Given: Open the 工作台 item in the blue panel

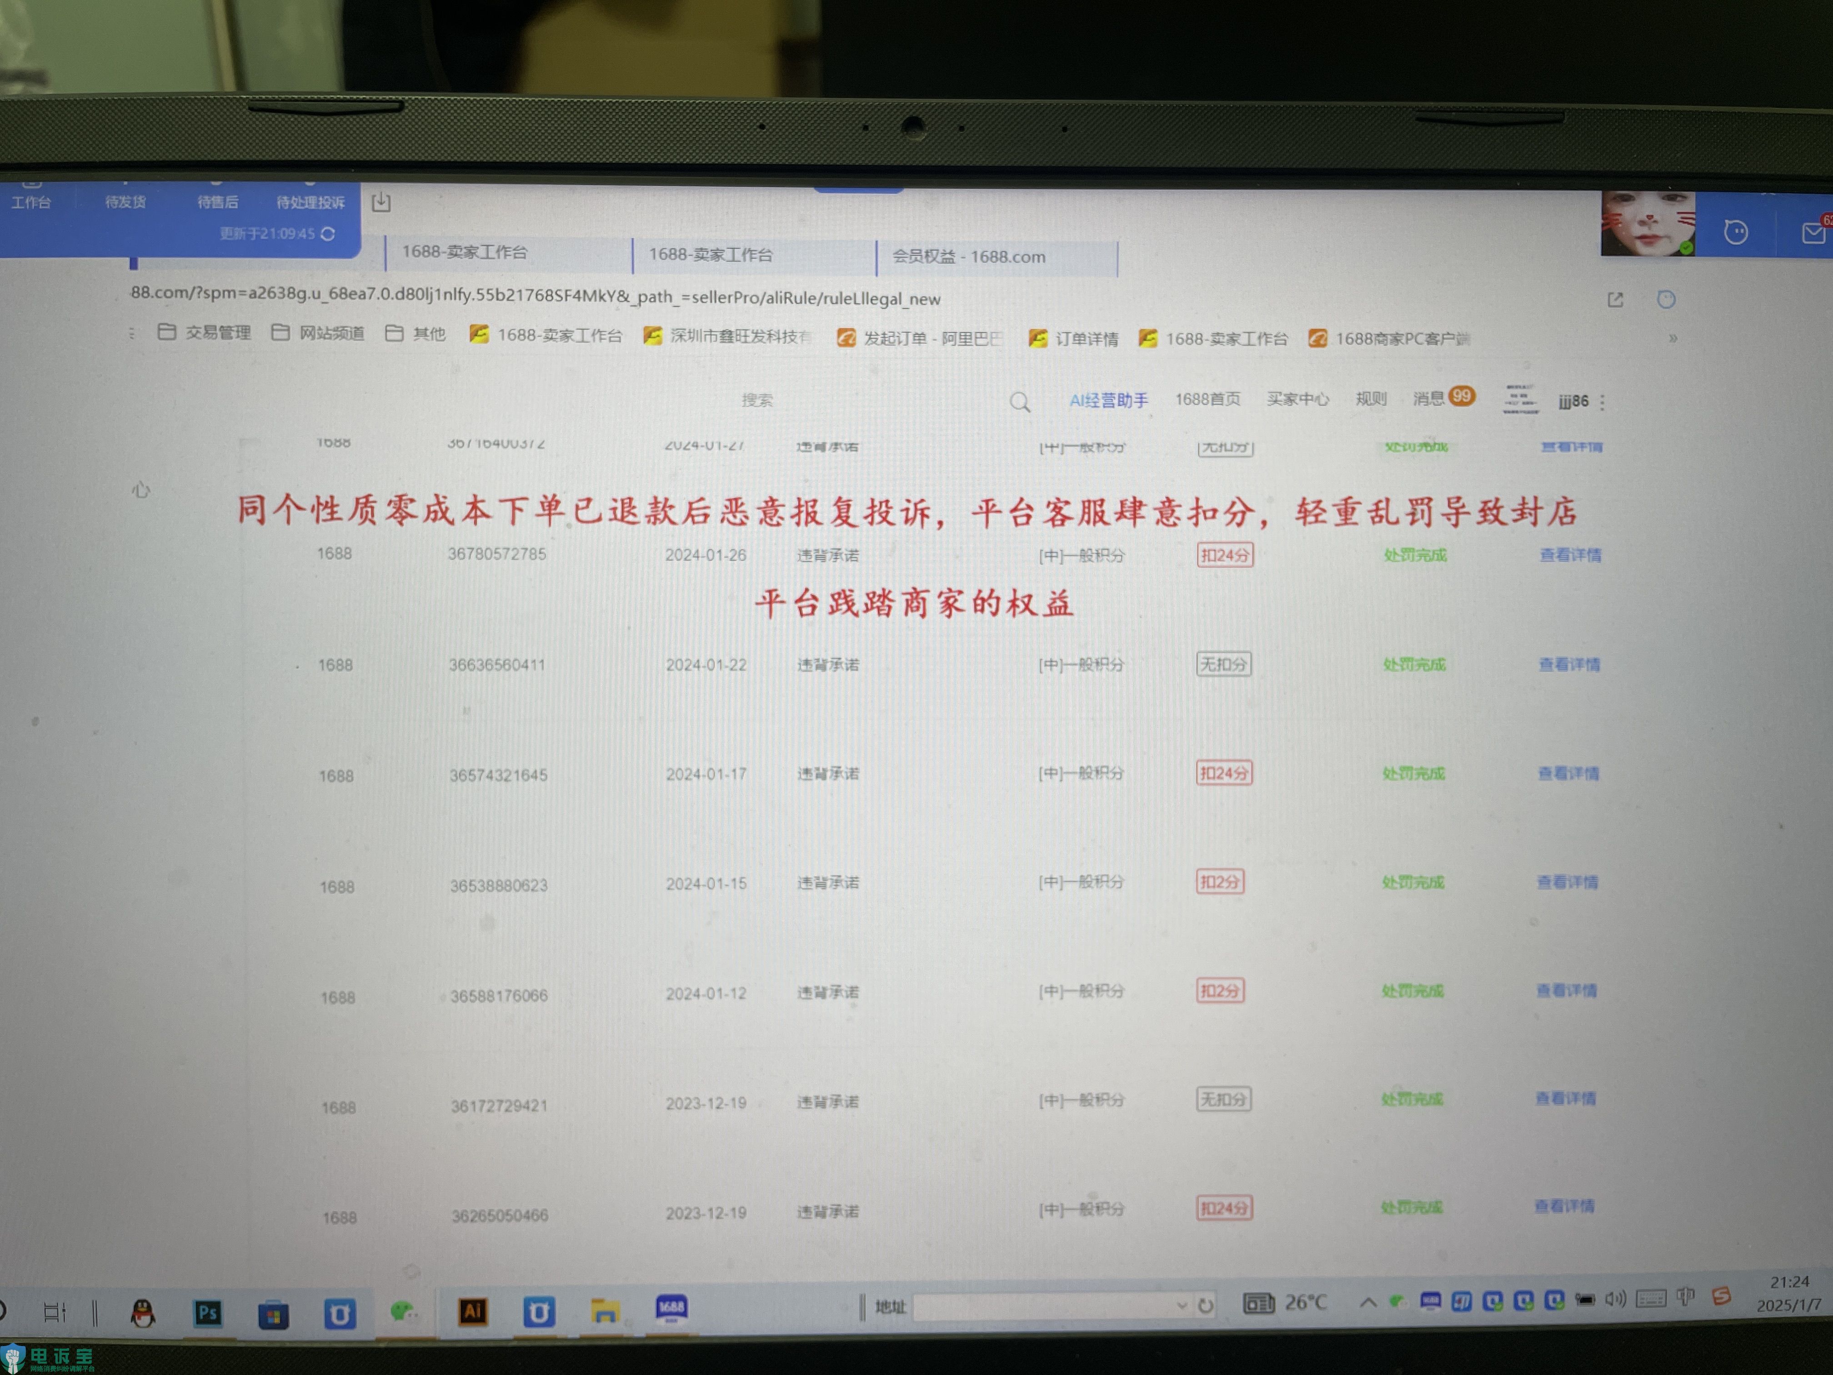Looking at the screenshot, I should click(30, 202).
